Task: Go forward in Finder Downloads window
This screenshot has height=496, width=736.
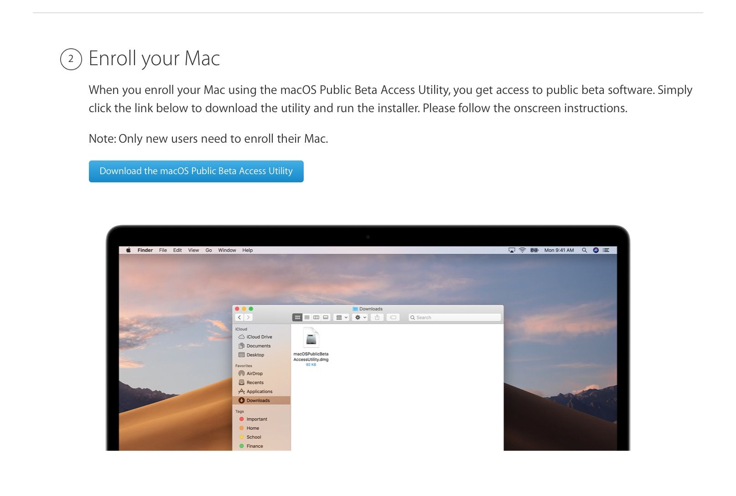Action: (248, 317)
